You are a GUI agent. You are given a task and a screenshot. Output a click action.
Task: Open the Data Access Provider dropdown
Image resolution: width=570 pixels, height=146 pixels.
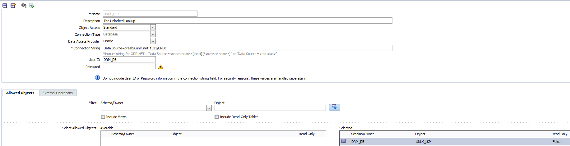(x=153, y=41)
